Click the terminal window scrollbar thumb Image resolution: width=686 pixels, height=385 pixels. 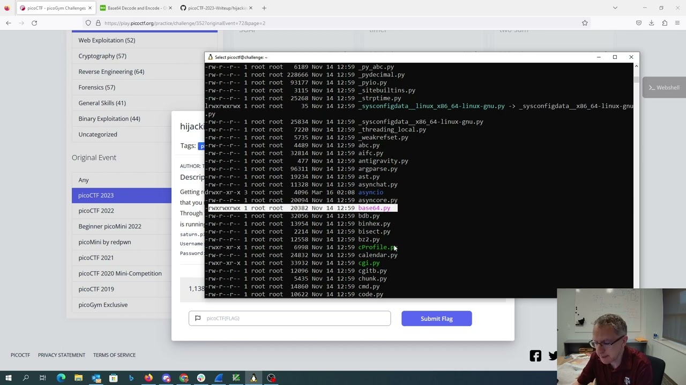[x=636, y=80]
